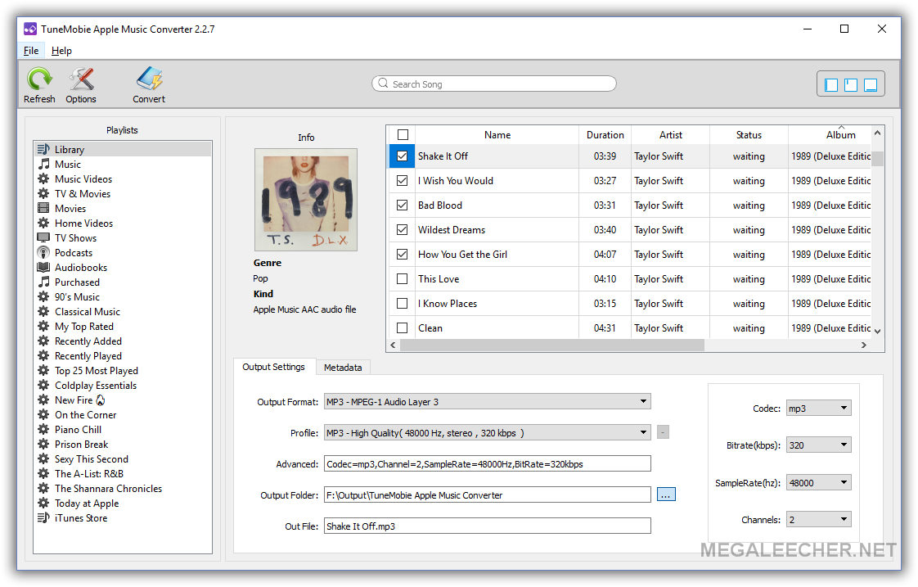This screenshot has height=587, width=918.
Task: Check the This Love checkbox
Action: 403,279
